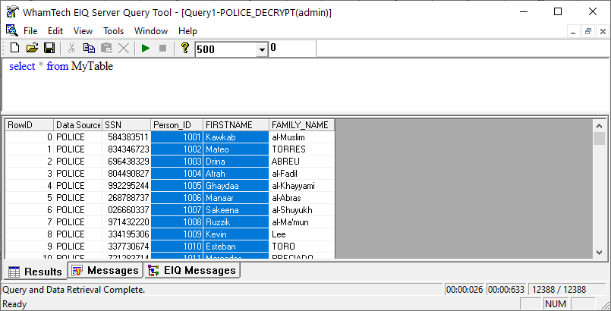Select family name cell al-Shuyukh
The image size is (611, 311).
(301, 210)
